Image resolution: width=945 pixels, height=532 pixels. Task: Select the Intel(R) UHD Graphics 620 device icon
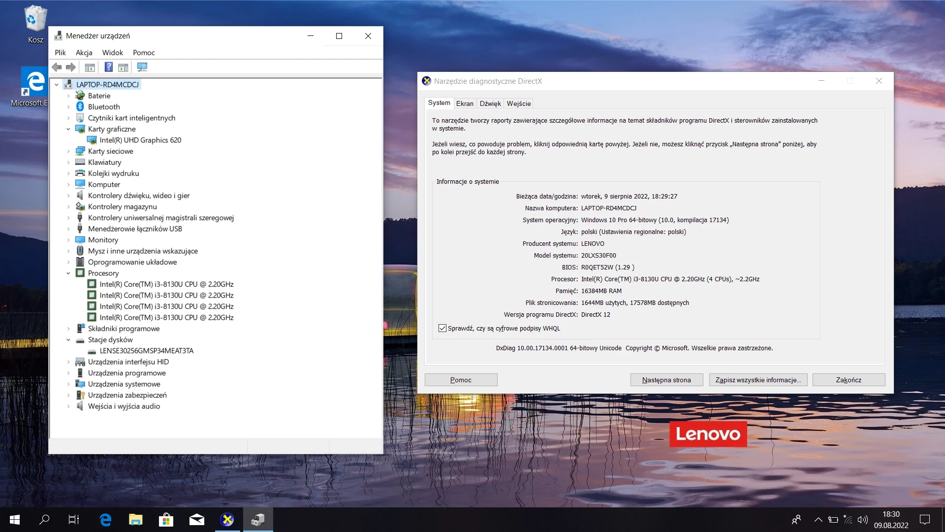click(92, 140)
